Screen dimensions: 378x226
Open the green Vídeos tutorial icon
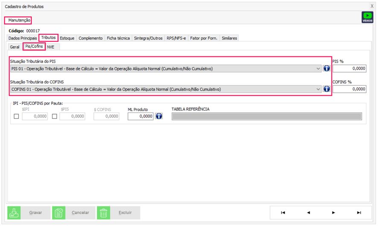(x=367, y=17)
